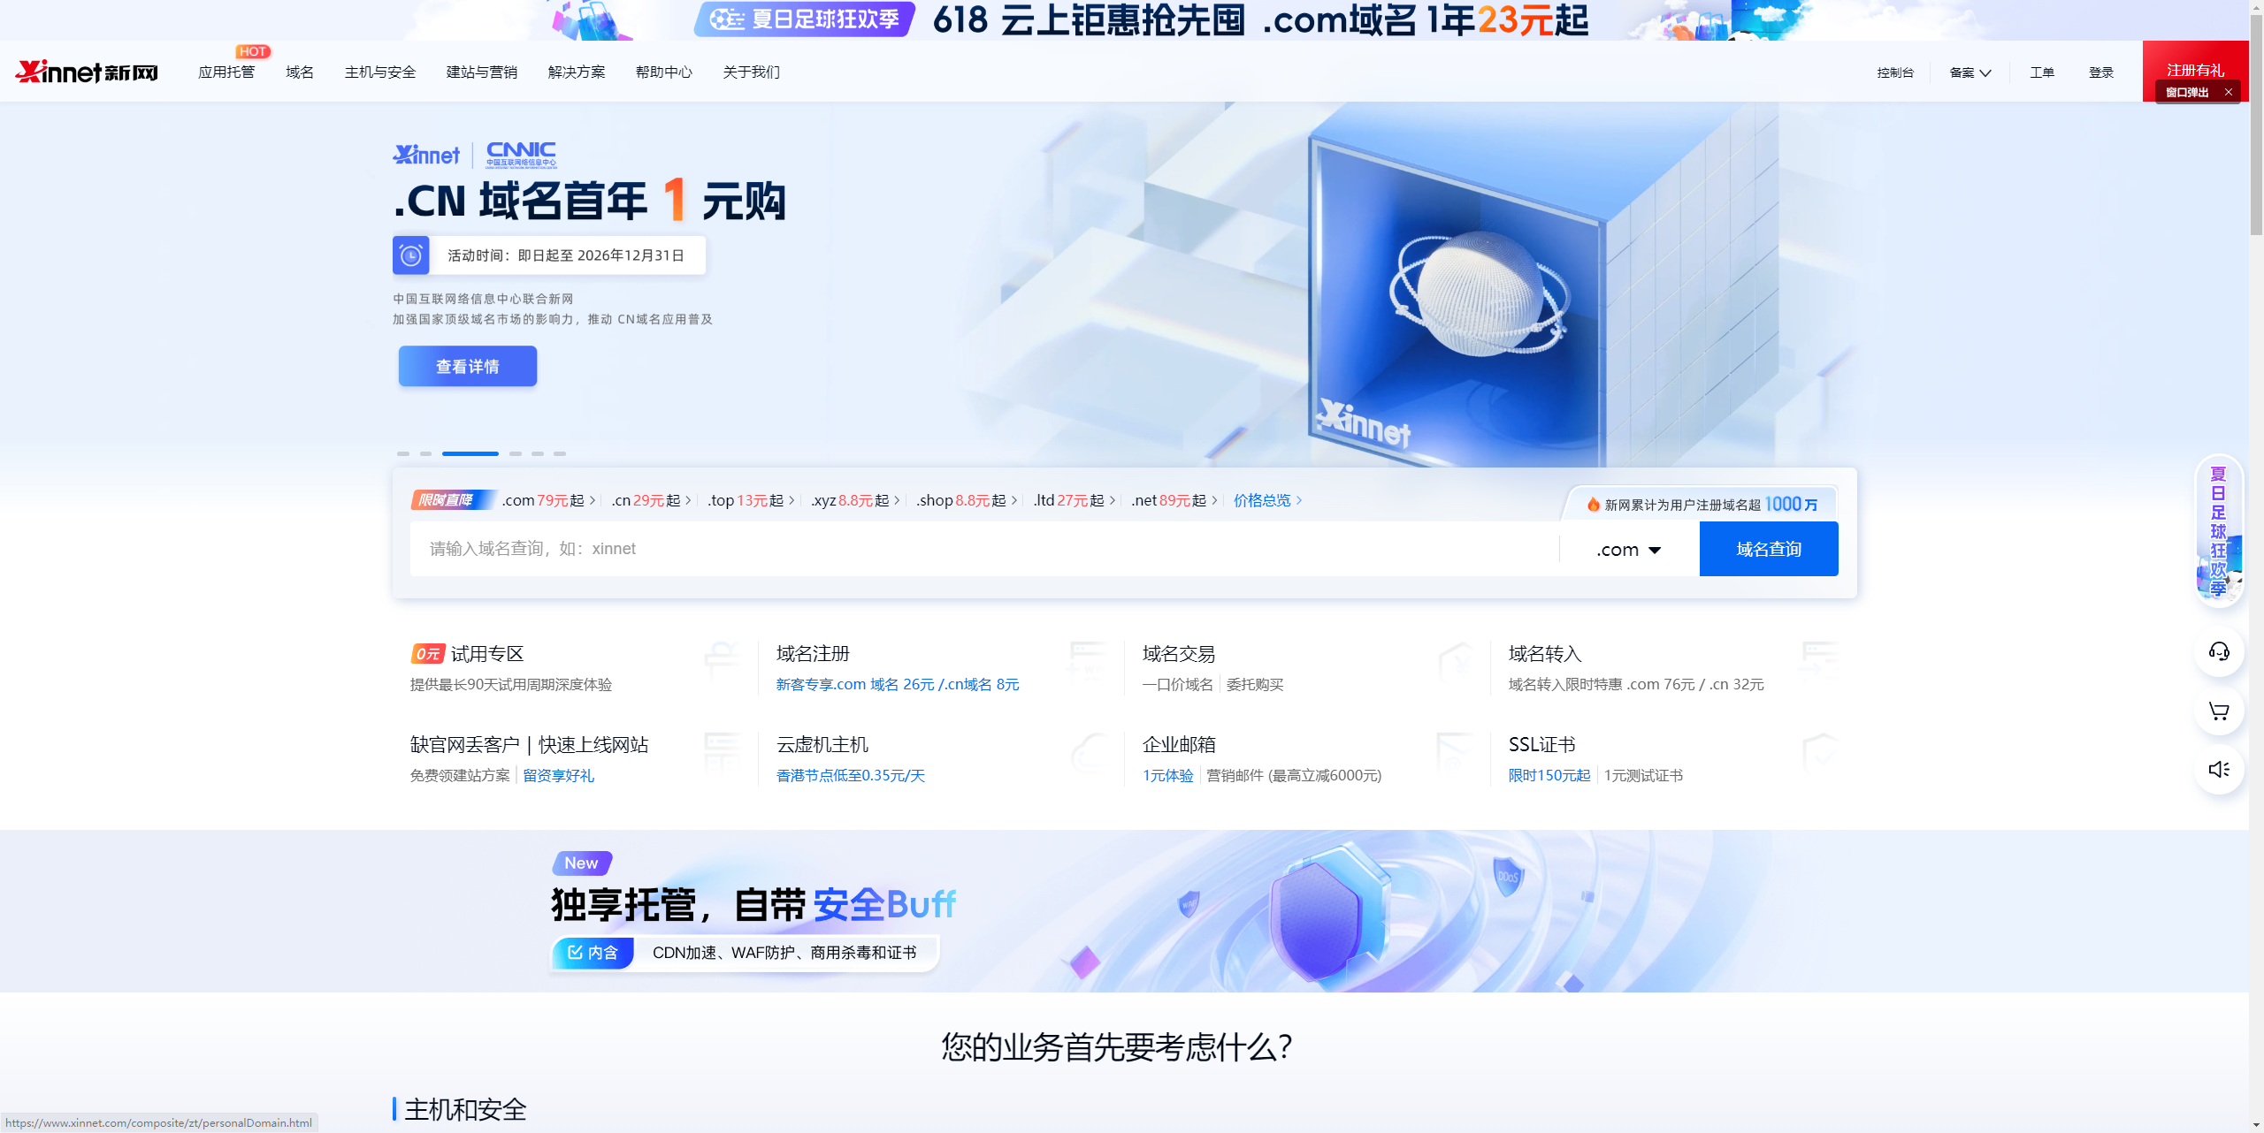Expand the 备案 dropdown

click(x=1970, y=72)
